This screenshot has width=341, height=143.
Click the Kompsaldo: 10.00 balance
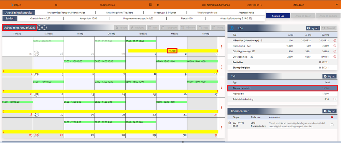tap(88, 18)
